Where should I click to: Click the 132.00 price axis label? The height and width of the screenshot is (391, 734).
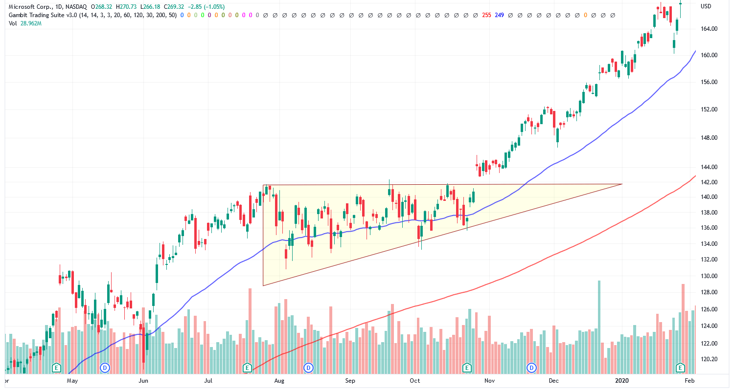[x=709, y=260]
